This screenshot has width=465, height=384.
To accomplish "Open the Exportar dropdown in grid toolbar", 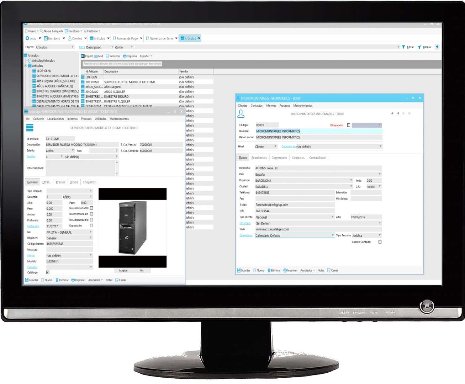I will (x=146, y=56).
